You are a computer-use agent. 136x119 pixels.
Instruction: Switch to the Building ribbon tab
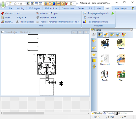tap(20, 8)
